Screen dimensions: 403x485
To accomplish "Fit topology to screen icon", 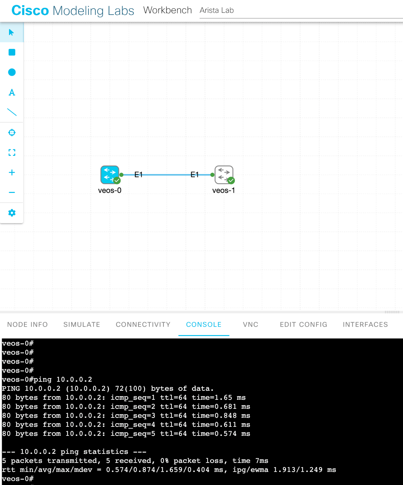I will pos(12,152).
